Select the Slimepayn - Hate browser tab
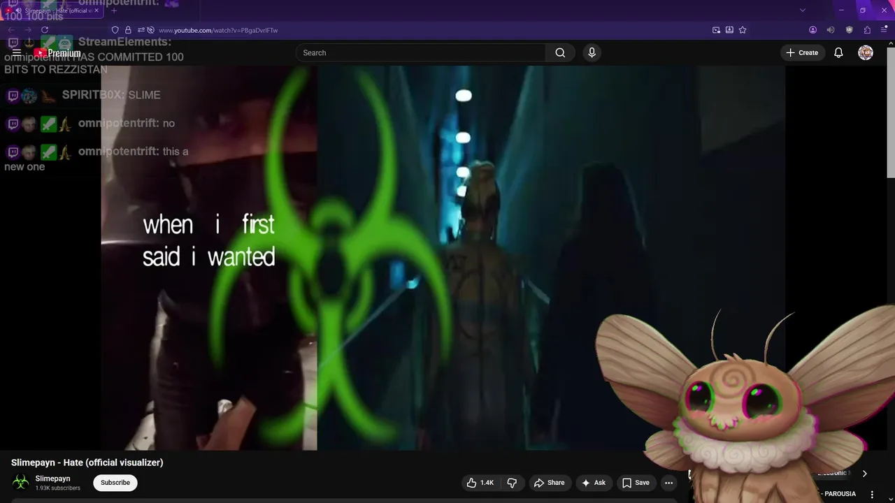Image resolution: width=895 pixels, height=503 pixels. tap(53, 10)
